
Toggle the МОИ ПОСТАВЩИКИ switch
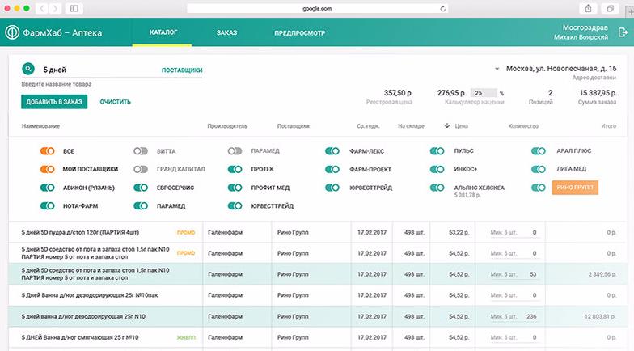(47, 169)
